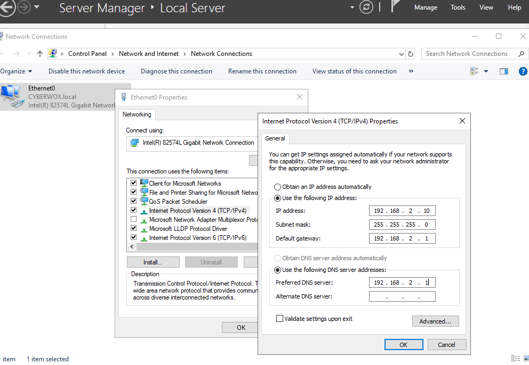Screen dimensions: 529x365
Task: Open the blue Help question mark icon
Action: (523, 71)
